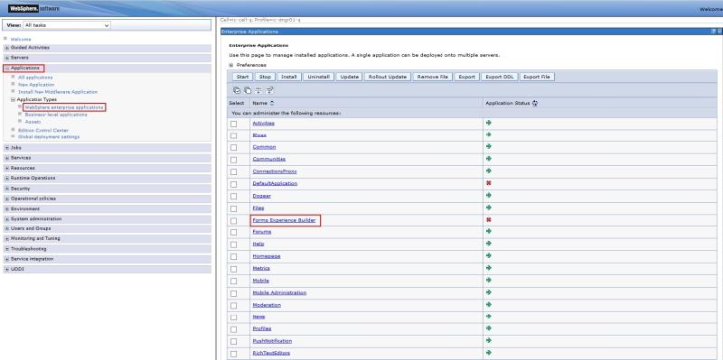Open the Moderation application link
This screenshot has width=723, height=360.
coord(267,305)
